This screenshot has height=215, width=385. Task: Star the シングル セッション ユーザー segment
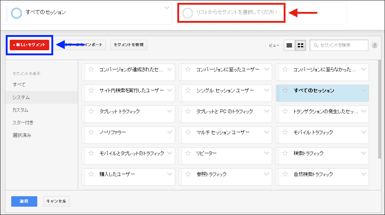tap(188, 91)
